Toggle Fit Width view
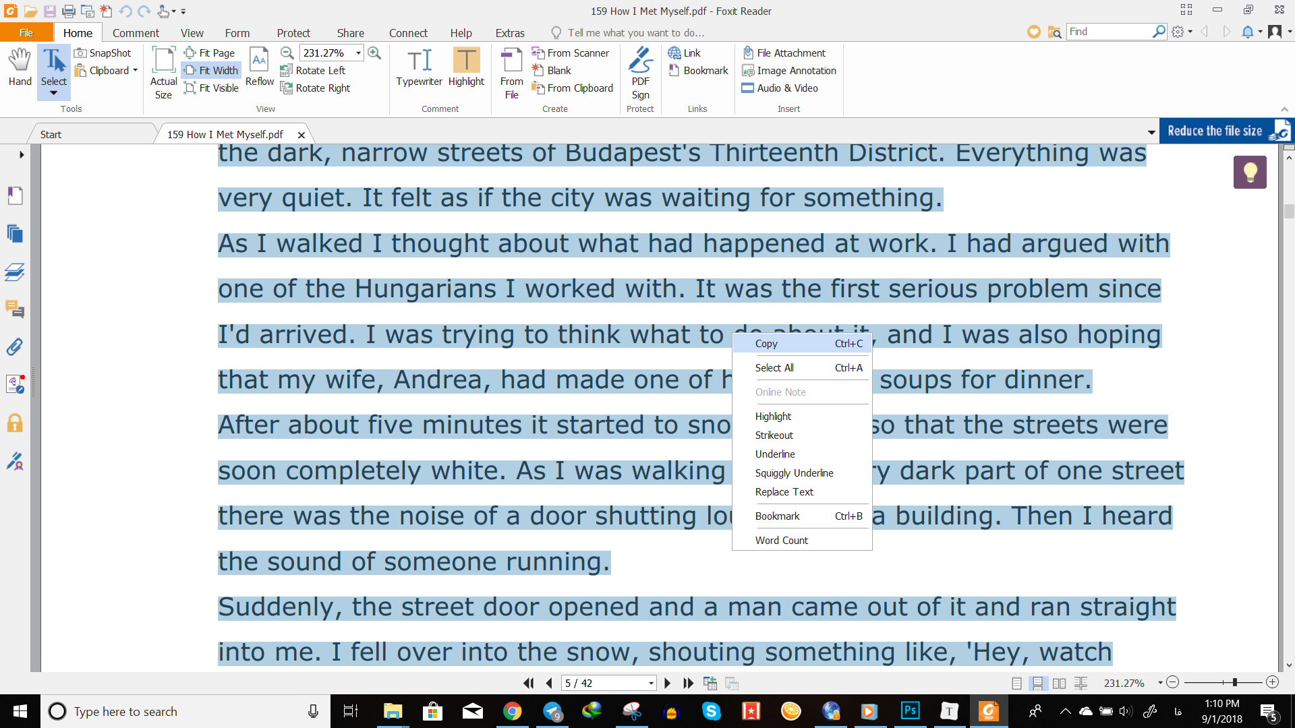The width and height of the screenshot is (1295, 728). point(211,70)
